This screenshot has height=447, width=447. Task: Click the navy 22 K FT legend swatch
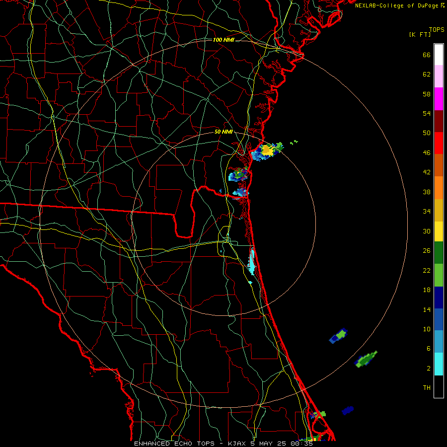point(439,298)
